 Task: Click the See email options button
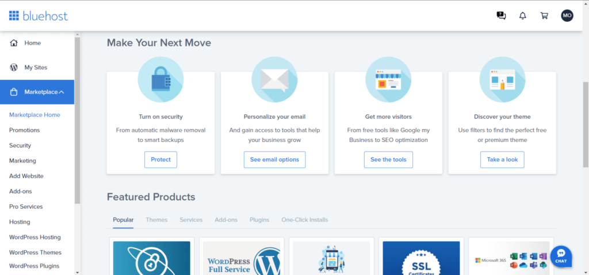[x=274, y=160]
